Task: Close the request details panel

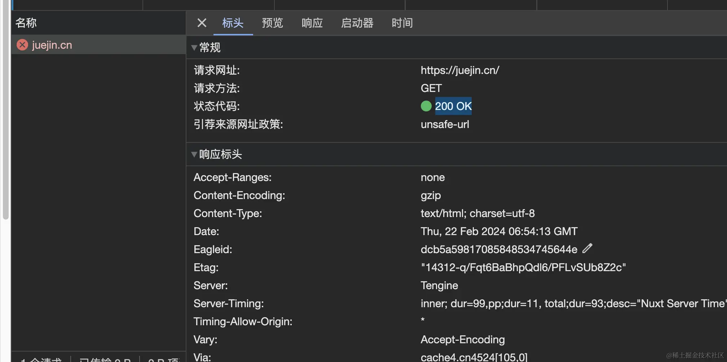Action: [202, 23]
